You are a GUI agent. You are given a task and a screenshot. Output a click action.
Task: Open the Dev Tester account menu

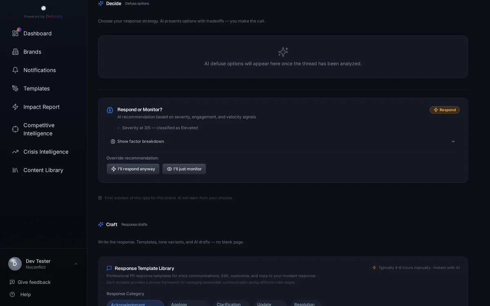pyautogui.click(x=76, y=264)
